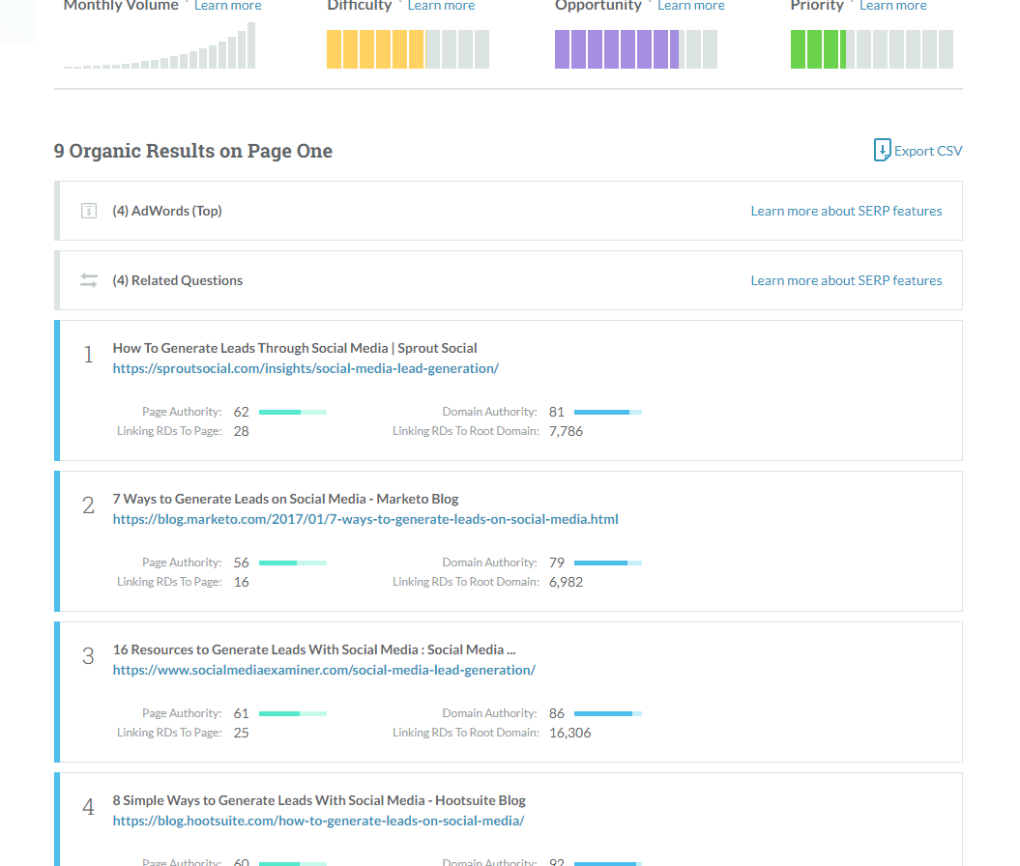Click Page Authority bar for socialmediaexaminer result
Screen dimensions: 1020x866
[293, 714]
